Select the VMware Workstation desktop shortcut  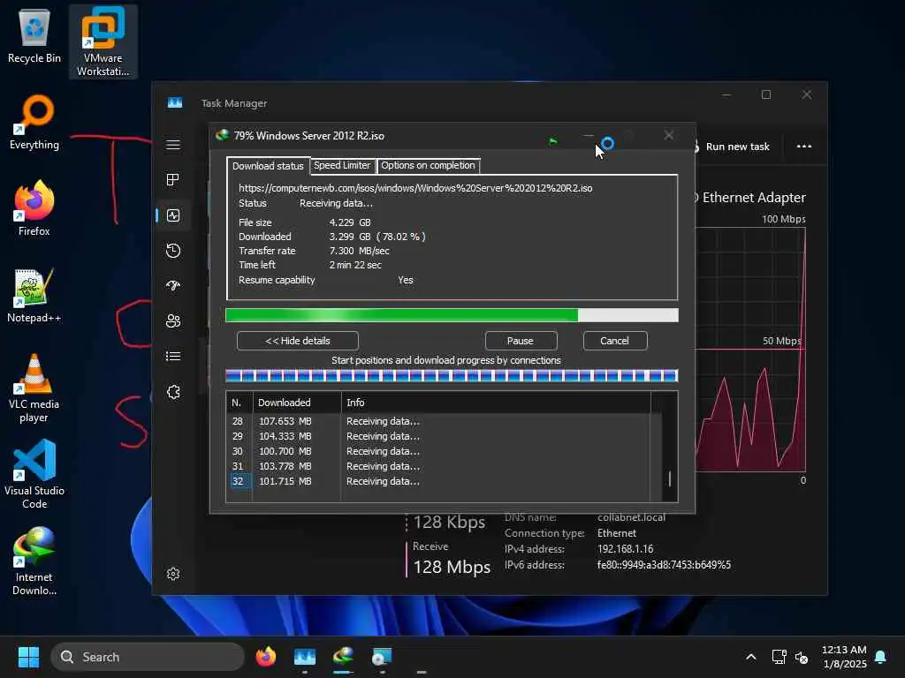point(103,41)
